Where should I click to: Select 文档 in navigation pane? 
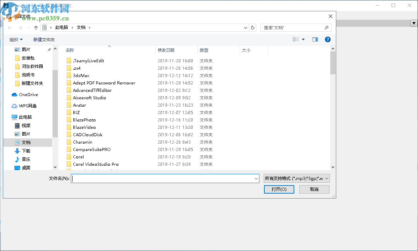pos(26,143)
